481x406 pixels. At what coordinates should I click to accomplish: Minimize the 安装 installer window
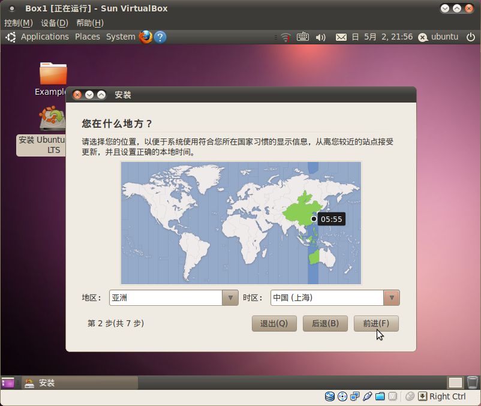click(x=89, y=95)
